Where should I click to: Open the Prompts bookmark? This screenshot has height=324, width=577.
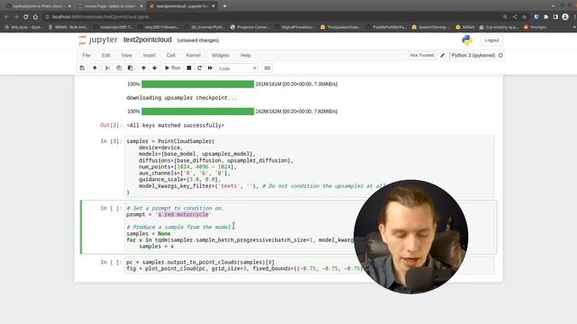tap(536, 27)
